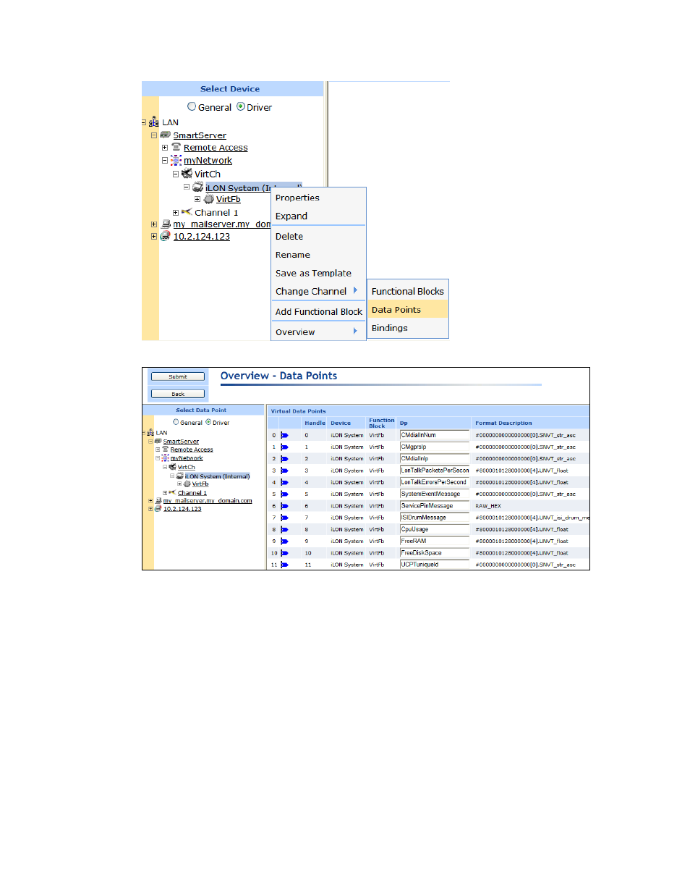Click the blue data point icon for ServicePinMessage row
Screen dimensions: 690x894
point(284,506)
